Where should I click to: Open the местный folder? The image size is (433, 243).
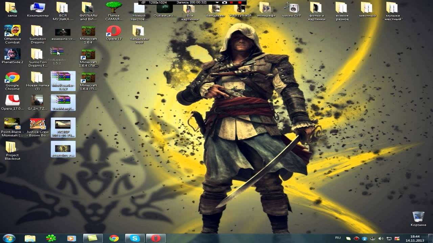[x=368, y=9]
